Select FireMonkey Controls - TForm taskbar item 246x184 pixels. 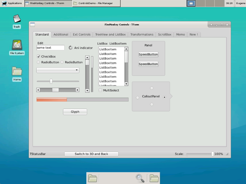tap(48, 3)
